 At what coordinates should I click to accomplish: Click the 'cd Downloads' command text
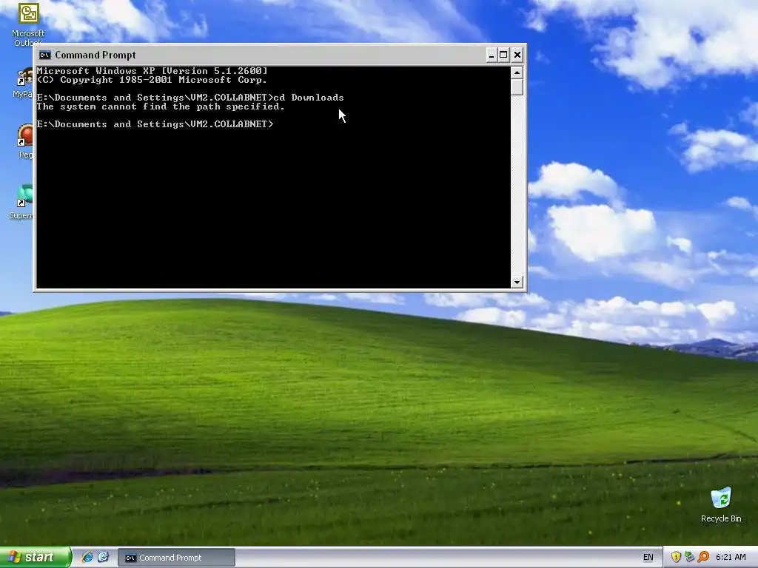(309, 98)
